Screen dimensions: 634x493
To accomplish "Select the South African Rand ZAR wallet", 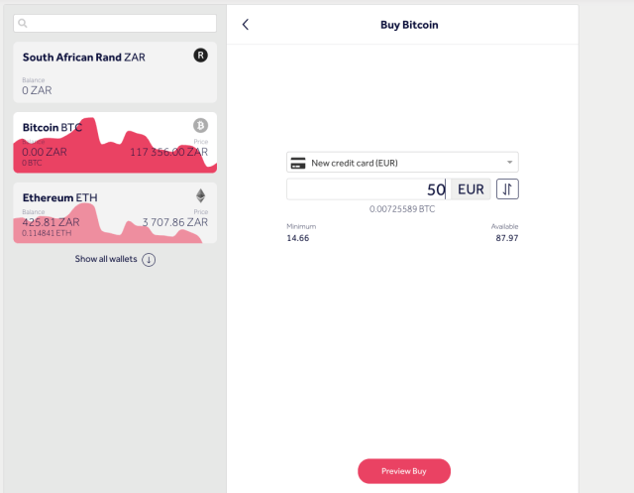I will click(x=115, y=72).
